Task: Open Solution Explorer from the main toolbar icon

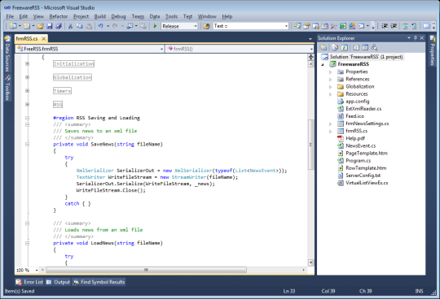Action: pos(297,26)
